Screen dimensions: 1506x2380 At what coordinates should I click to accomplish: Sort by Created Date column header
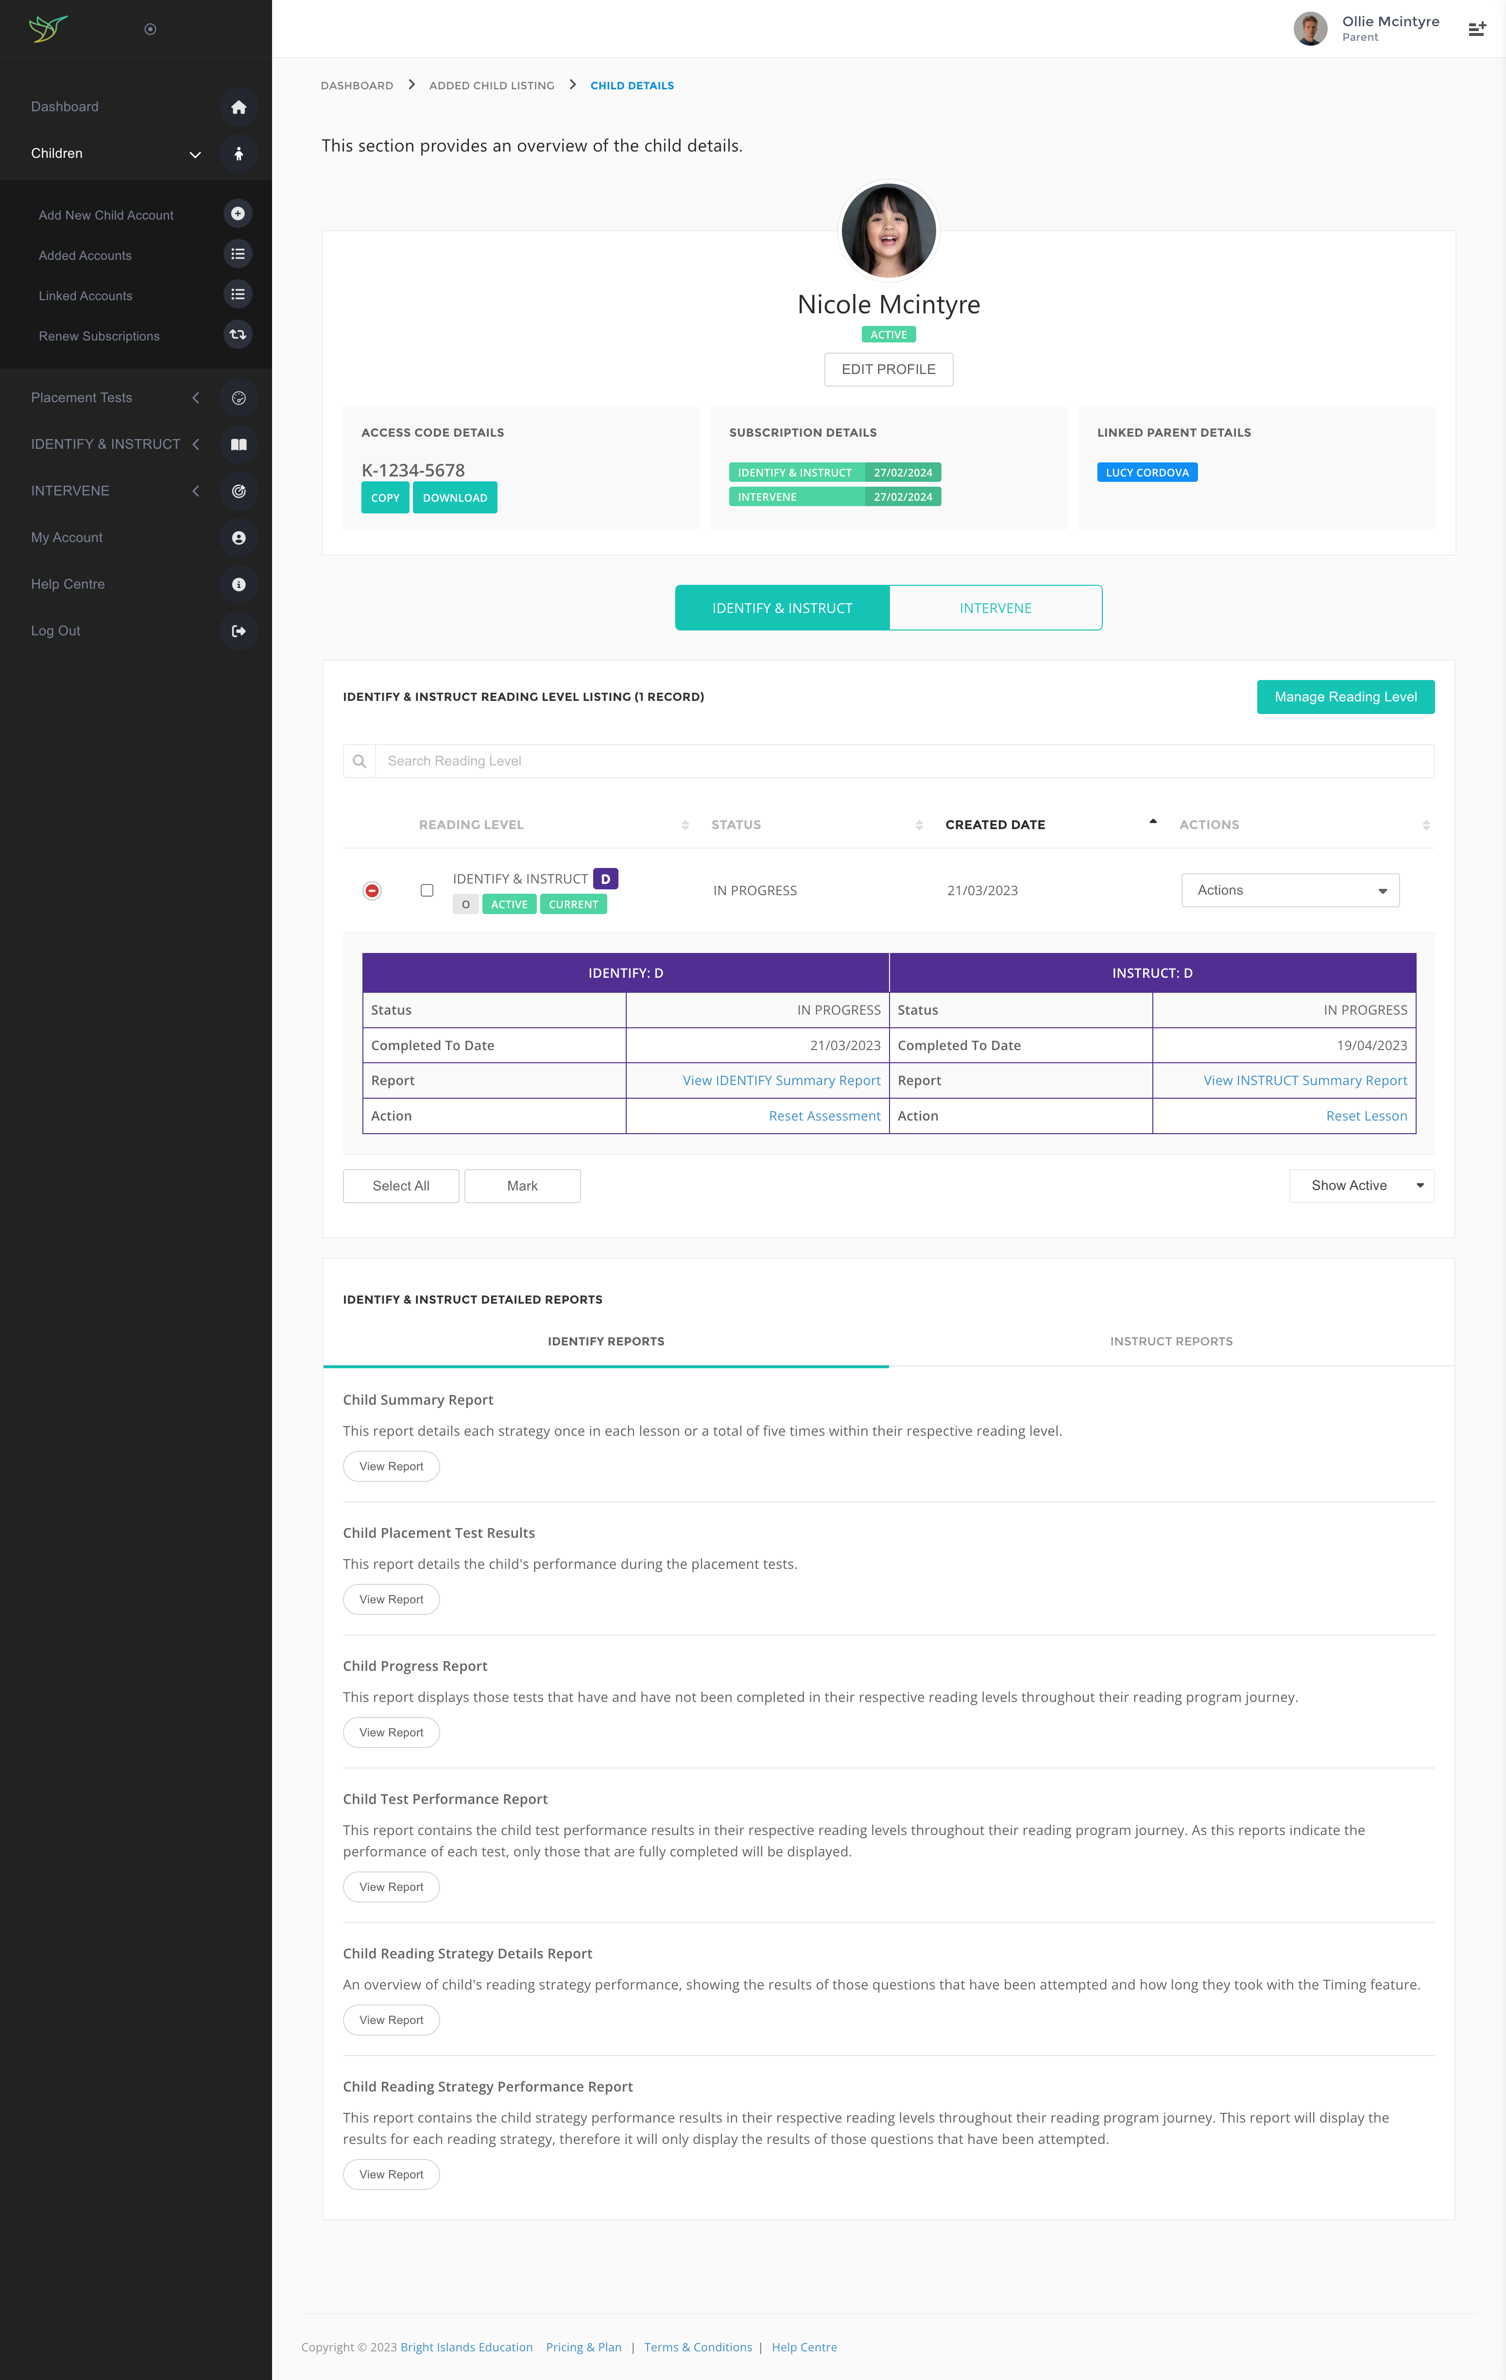(x=995, y=824)
